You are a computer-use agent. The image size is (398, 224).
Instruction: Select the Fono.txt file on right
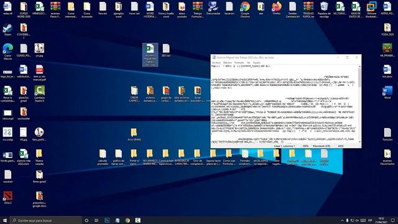[x=387, y=134]
